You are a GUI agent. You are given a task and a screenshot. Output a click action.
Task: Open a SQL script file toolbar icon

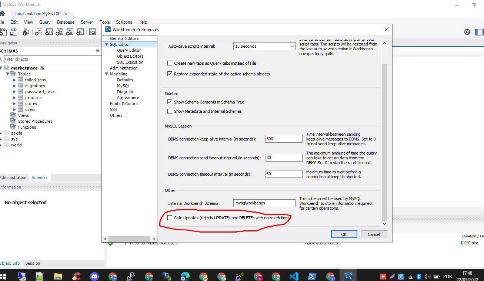pos(14,32)
